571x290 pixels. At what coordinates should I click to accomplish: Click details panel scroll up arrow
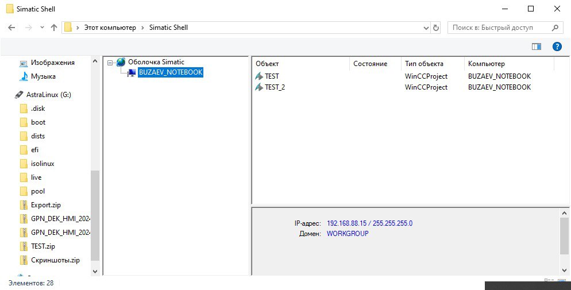click(x=565, y=213)
